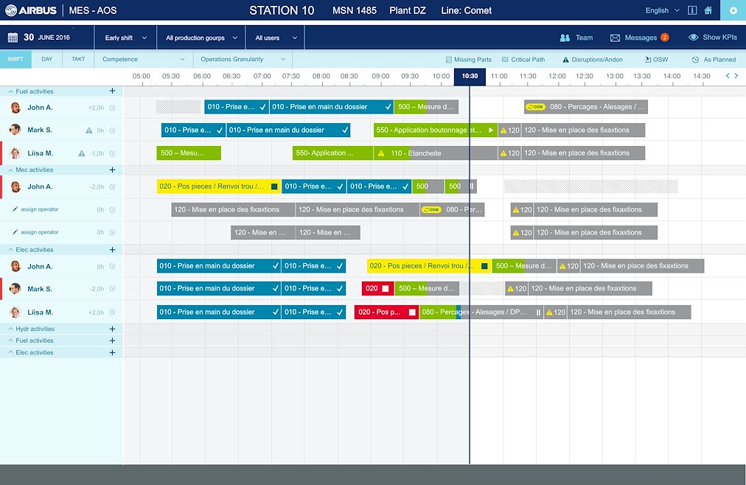Click Mark S. name in Elec activities

40,289
